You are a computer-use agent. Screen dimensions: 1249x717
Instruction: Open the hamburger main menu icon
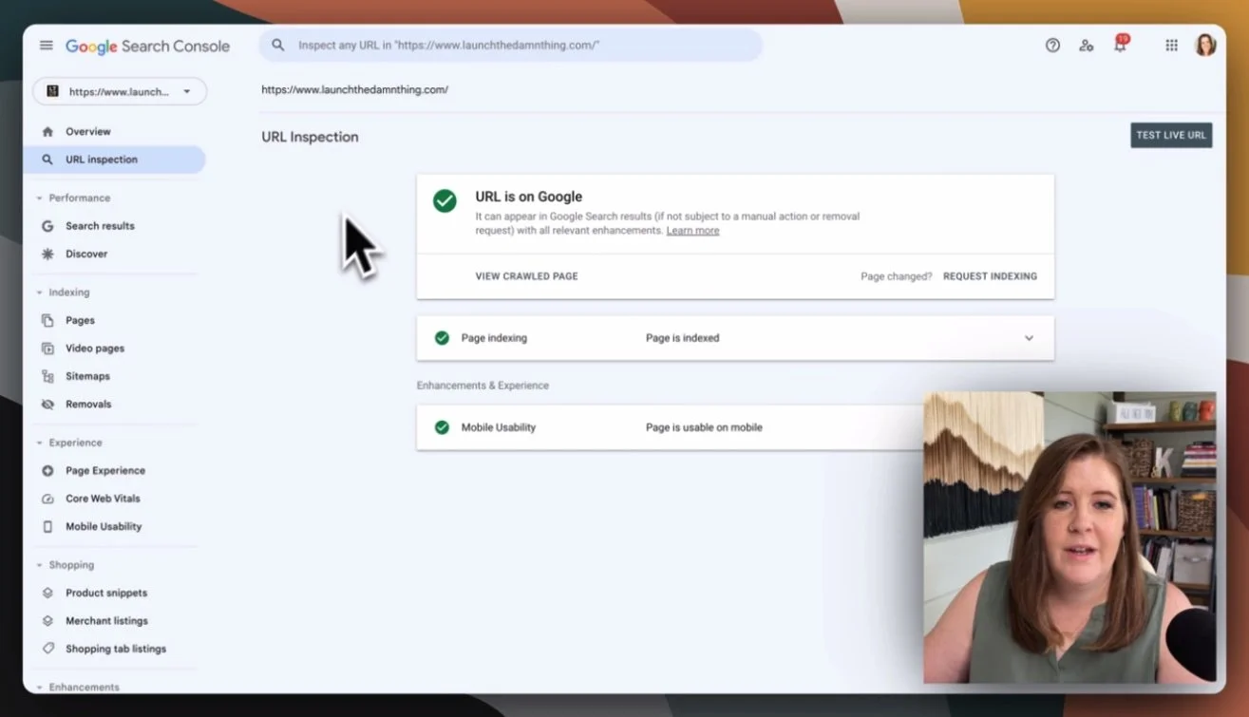(x=47, y=46)
